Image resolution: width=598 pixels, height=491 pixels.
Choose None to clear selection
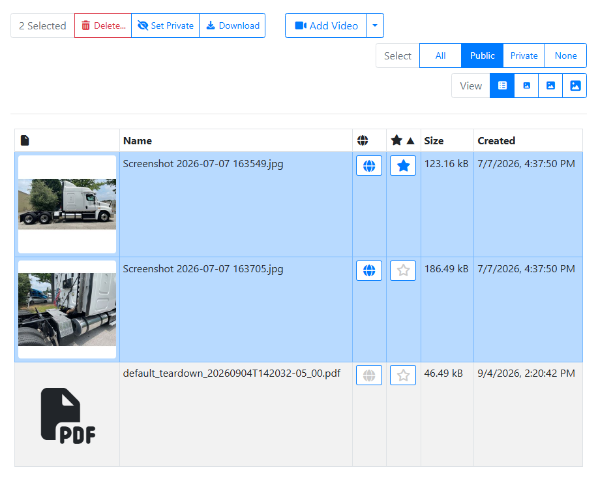(x=565, y=55)
